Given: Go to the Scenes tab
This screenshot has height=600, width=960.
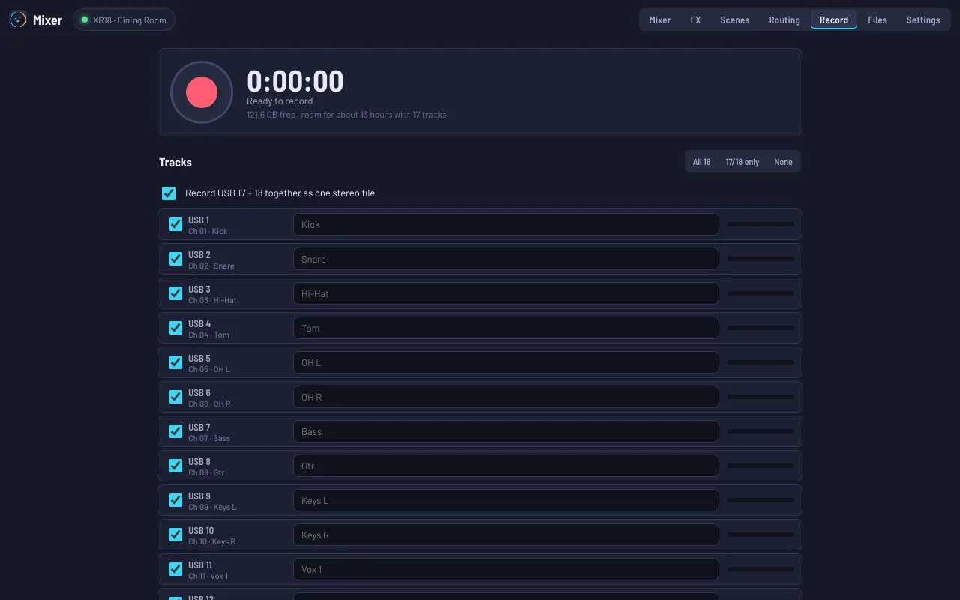Looking at the screenshot, I should [x=734, y=20].
